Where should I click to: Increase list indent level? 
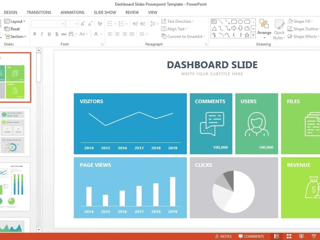143,24
